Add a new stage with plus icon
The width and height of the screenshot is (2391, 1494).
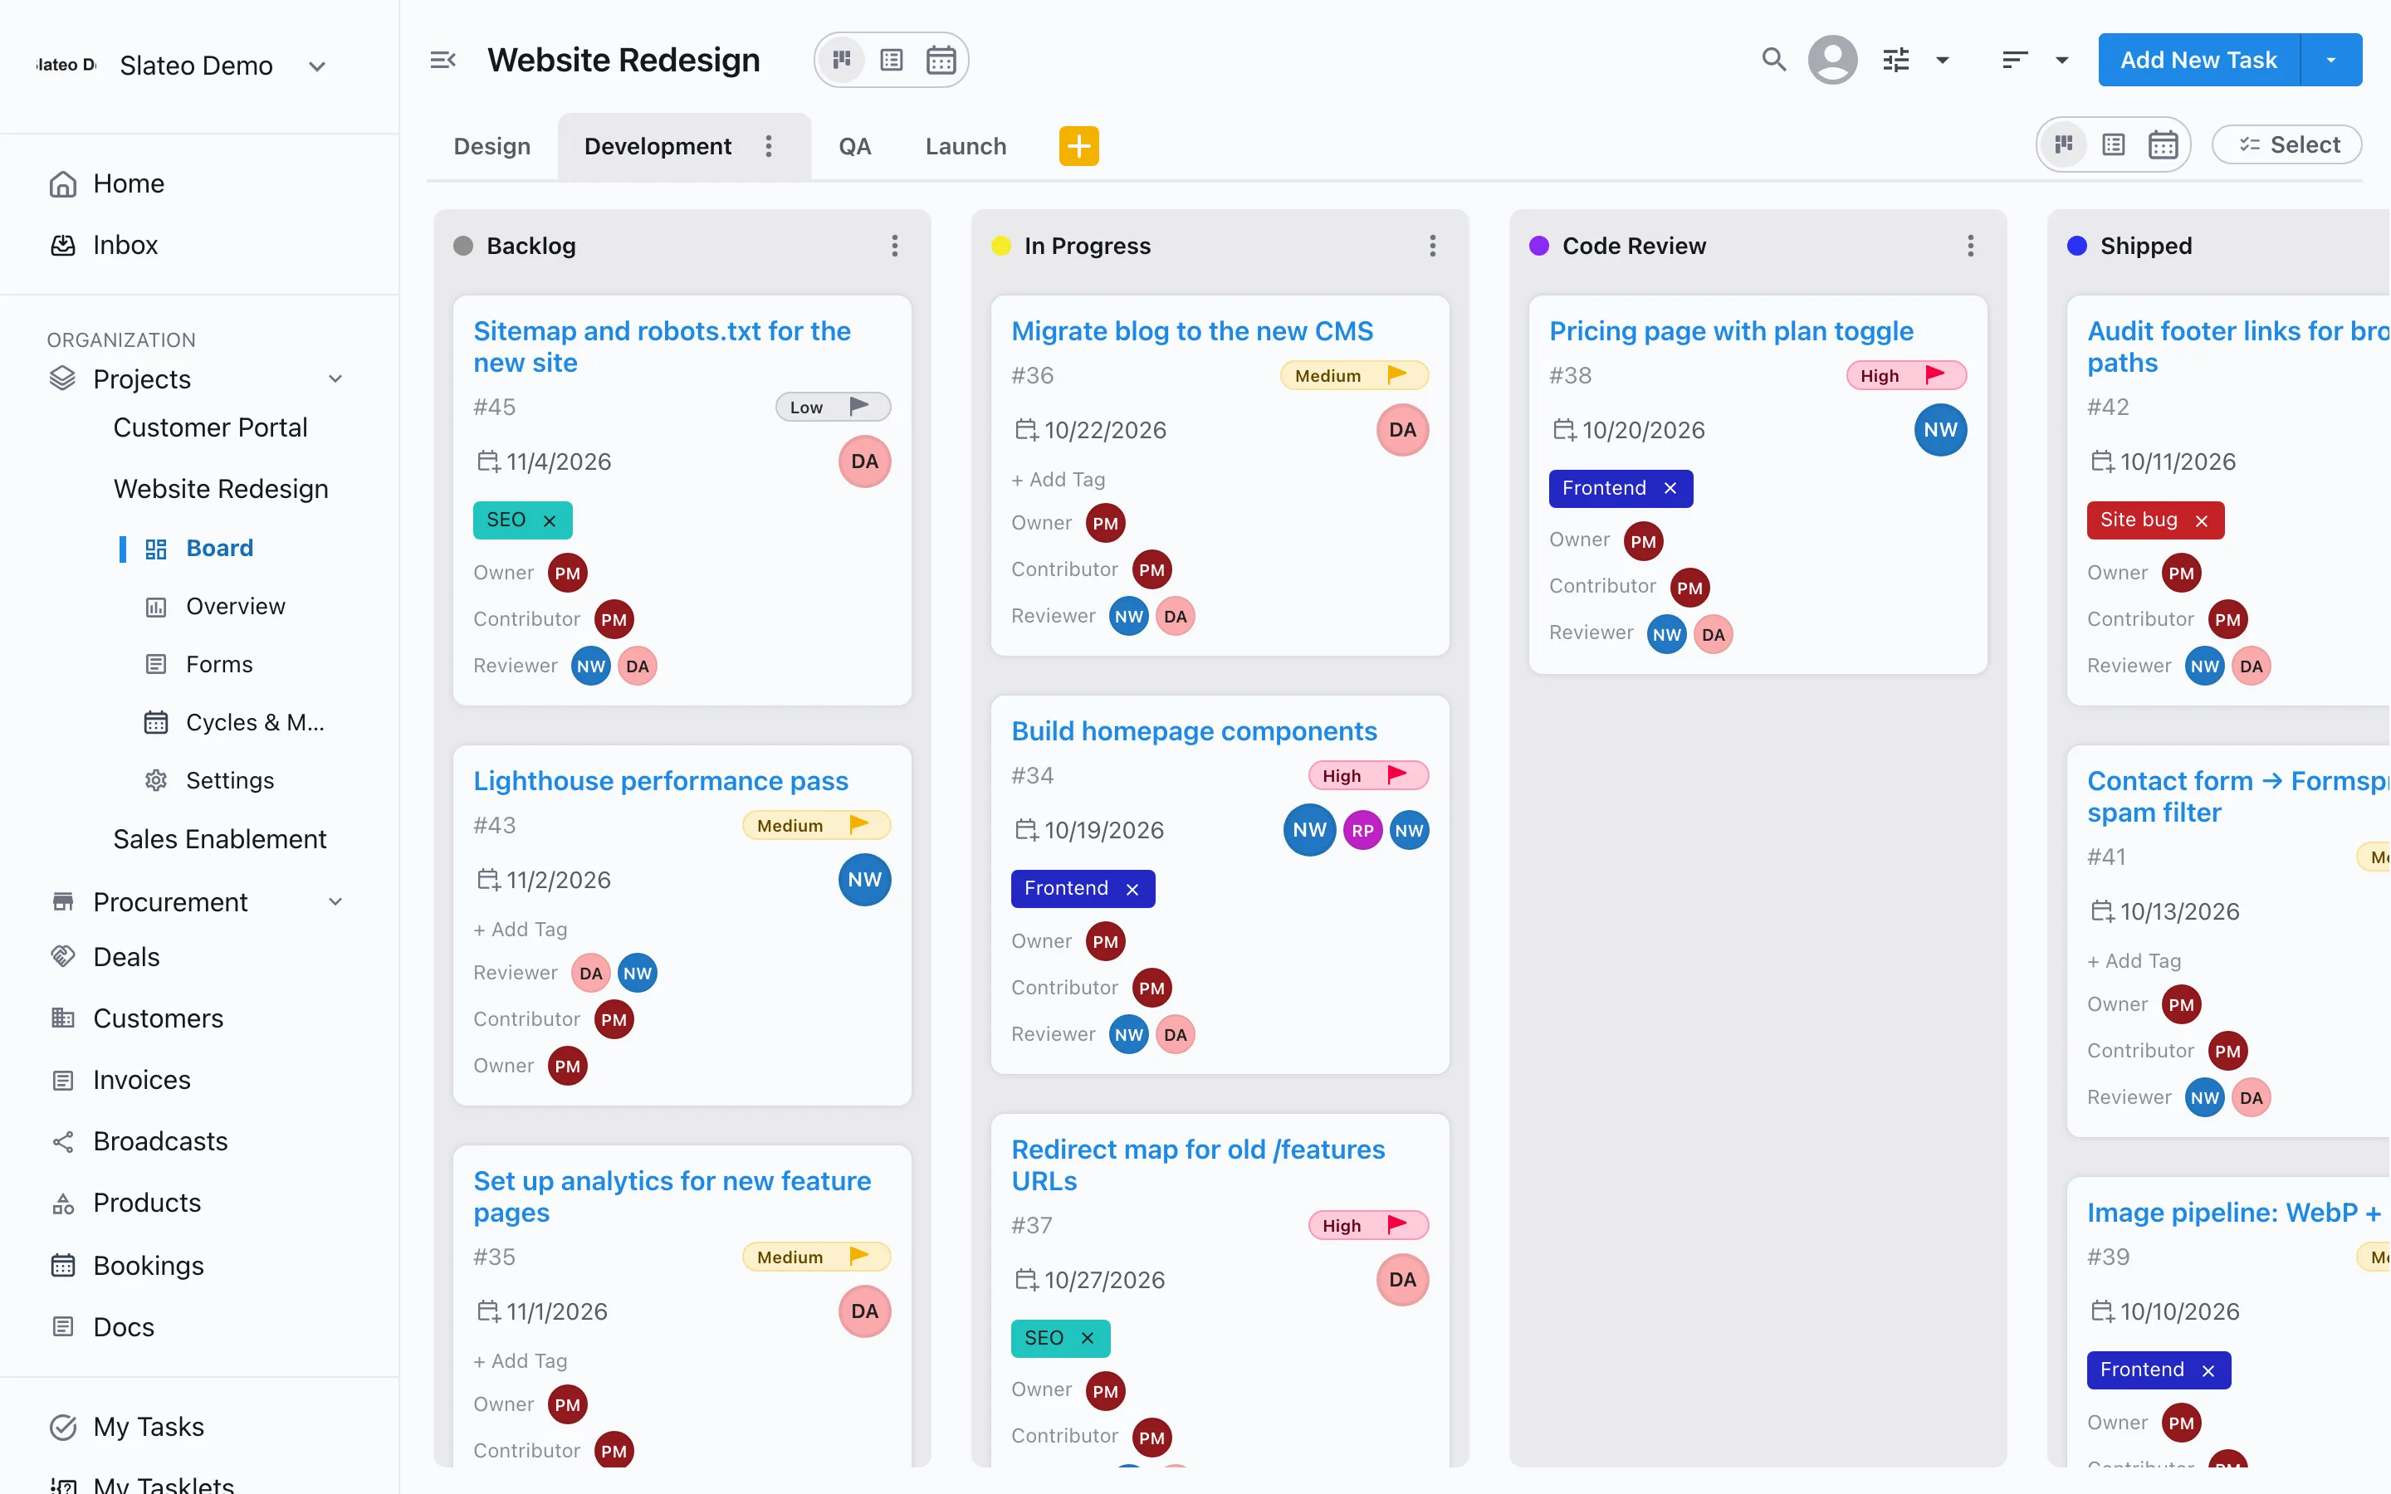pyautogui.click(x=1079, y=146)
